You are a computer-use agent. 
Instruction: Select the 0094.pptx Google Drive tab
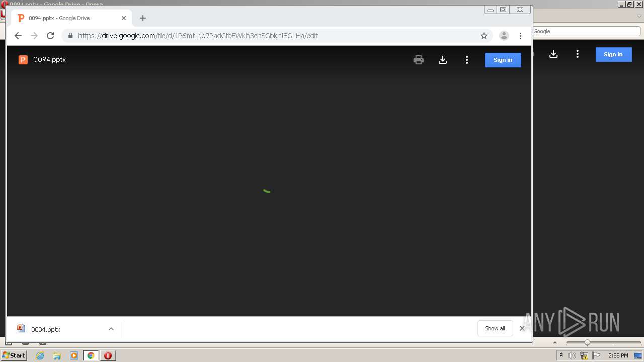tap(70, 18)
